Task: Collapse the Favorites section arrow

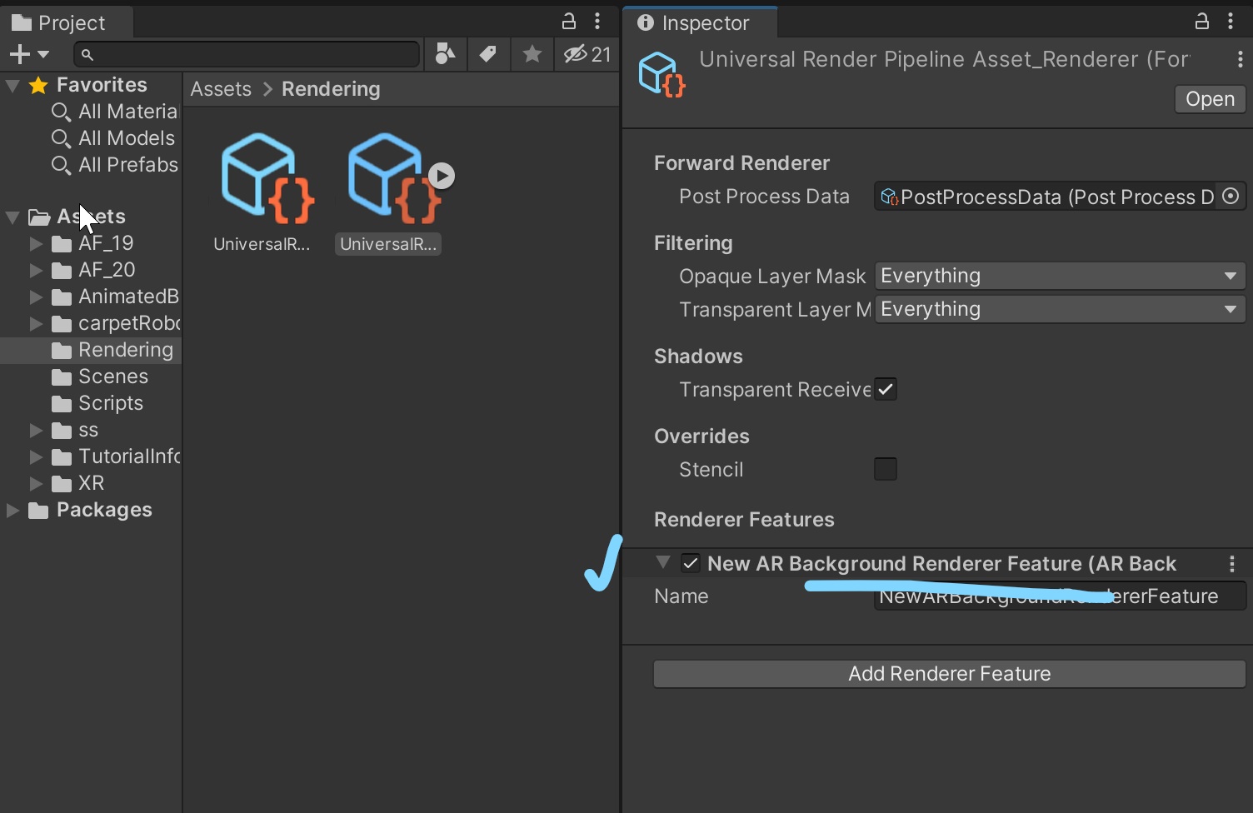Action: coord(12,85)
